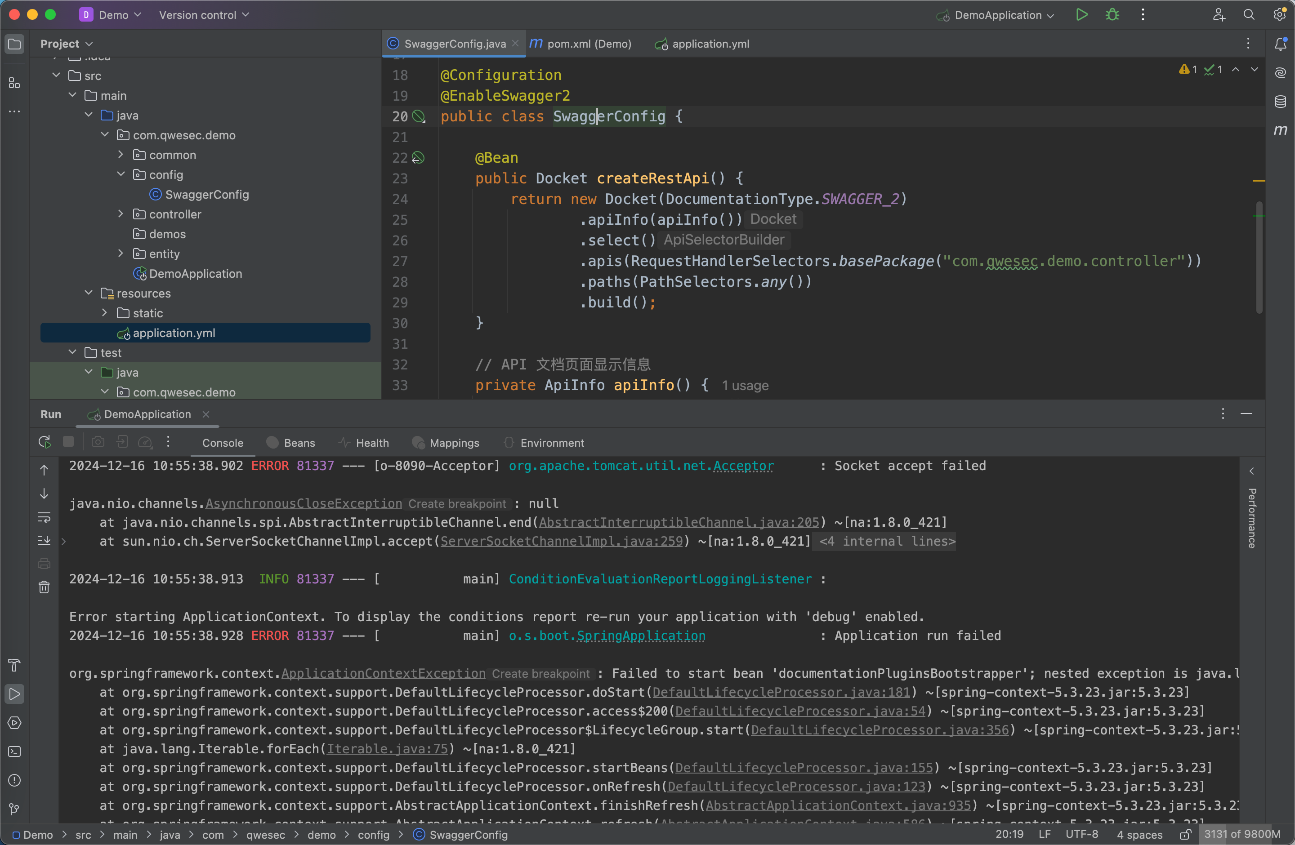Open DemoApplication run configuration dropdown

(x=995, y=15)
